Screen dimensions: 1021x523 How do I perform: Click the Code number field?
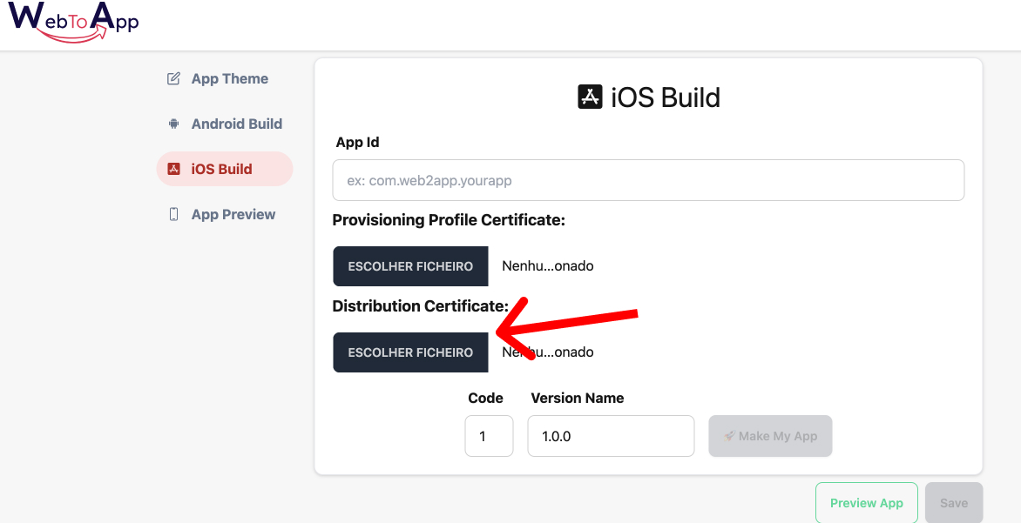click(x=489, y=436)
